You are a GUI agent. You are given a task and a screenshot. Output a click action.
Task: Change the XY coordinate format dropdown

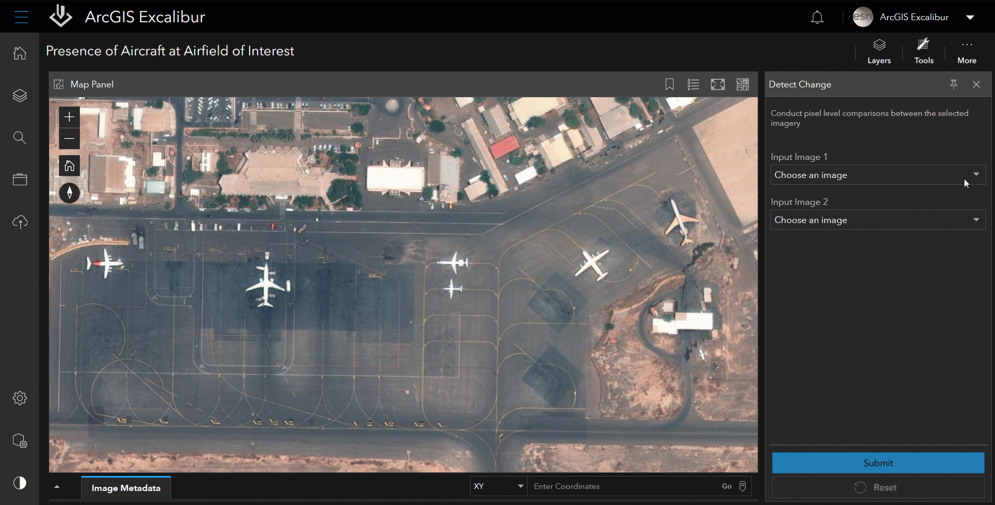pyautogui.click(x=498, y=486)
